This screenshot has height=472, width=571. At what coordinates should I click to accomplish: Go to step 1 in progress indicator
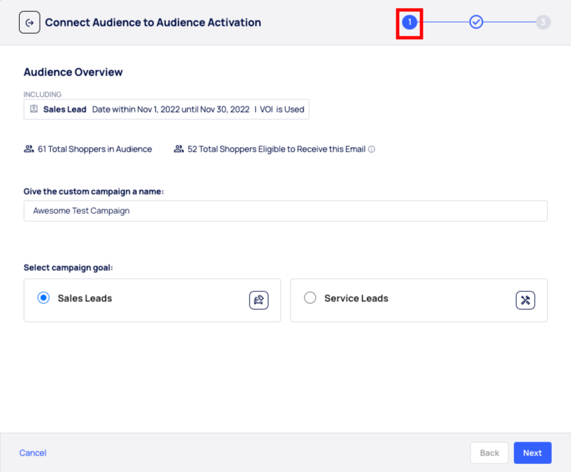(410, 23)
